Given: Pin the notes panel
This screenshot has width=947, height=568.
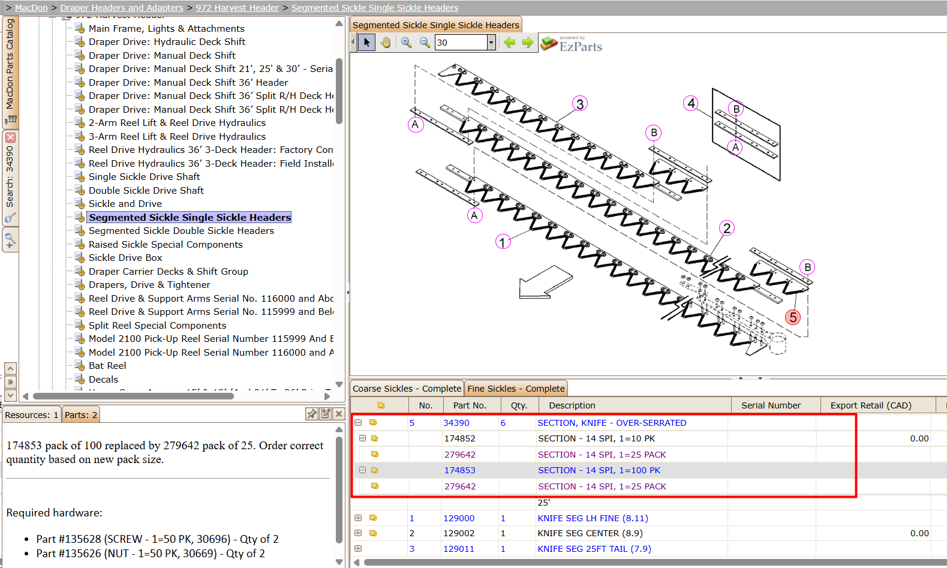Looking at the screenshot, I should coord(312,414).
